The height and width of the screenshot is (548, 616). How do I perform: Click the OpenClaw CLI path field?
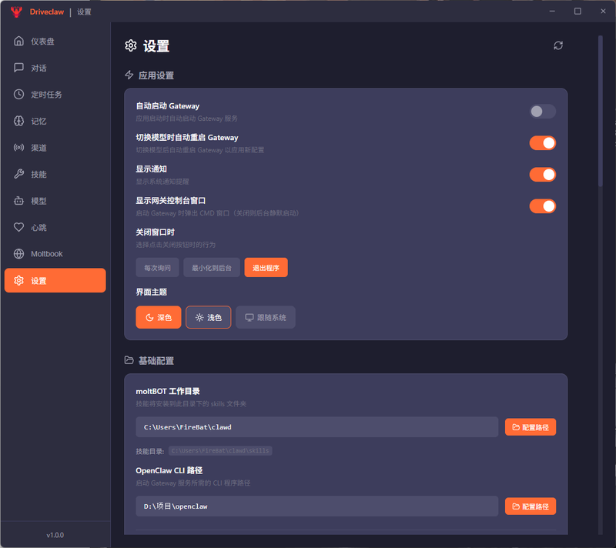coord(317,506)
